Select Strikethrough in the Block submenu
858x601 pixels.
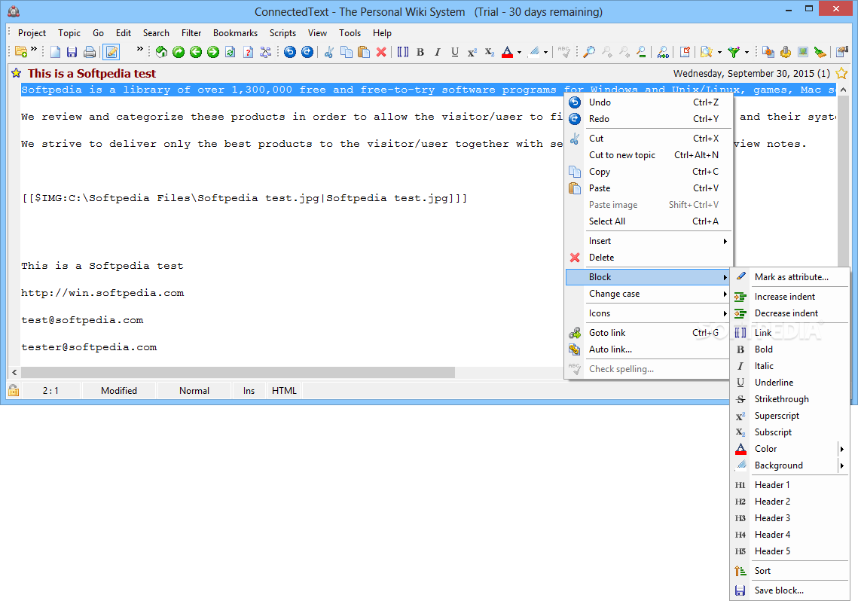tap(790, 399)
